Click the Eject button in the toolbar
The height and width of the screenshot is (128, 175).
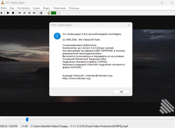pyautogui.click(x=1, y=13)
